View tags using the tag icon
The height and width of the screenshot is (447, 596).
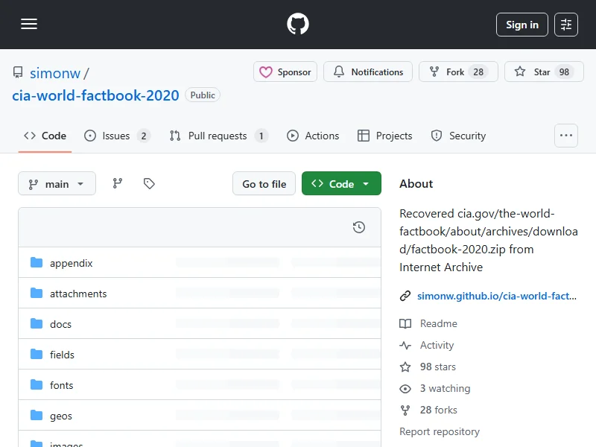tap(149, 183)
